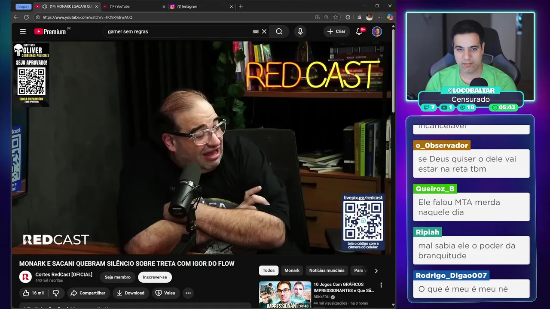Open the 10 Jogos Com GRÁFICOS thumbnail
The width and height of the screenshot is (550, 309).
click(285, 295)
